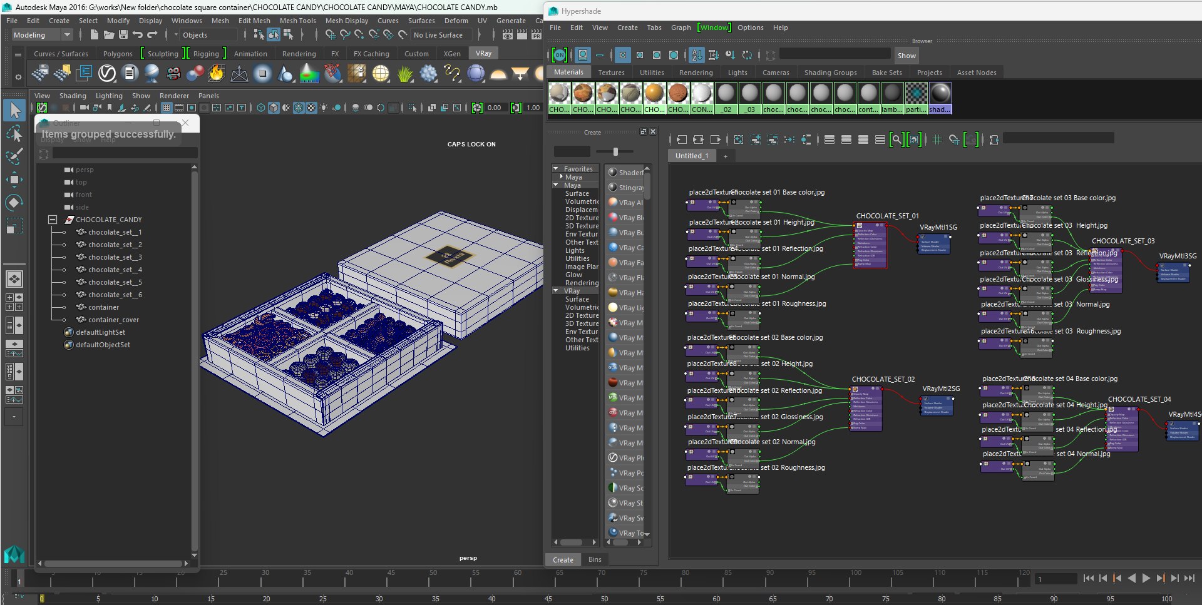Open the viewport Renderer menu
This screenshot has height=605, width=1202.
(174, 96)
